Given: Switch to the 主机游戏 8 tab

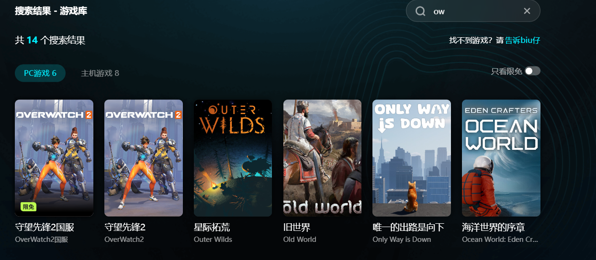Looking at the screenshot, I should (100, 73).
